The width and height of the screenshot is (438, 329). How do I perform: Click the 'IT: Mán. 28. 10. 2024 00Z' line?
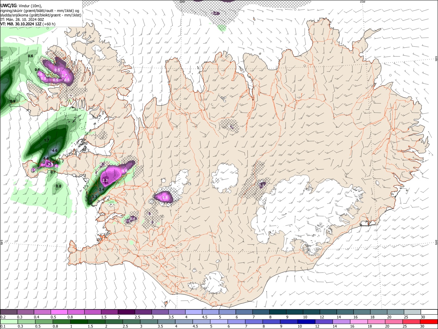pos(22,20)
